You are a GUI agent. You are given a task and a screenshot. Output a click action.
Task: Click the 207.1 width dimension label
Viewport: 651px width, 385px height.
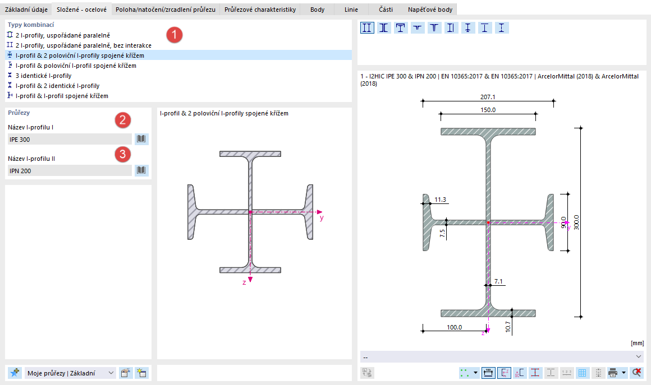coord(488,97)
